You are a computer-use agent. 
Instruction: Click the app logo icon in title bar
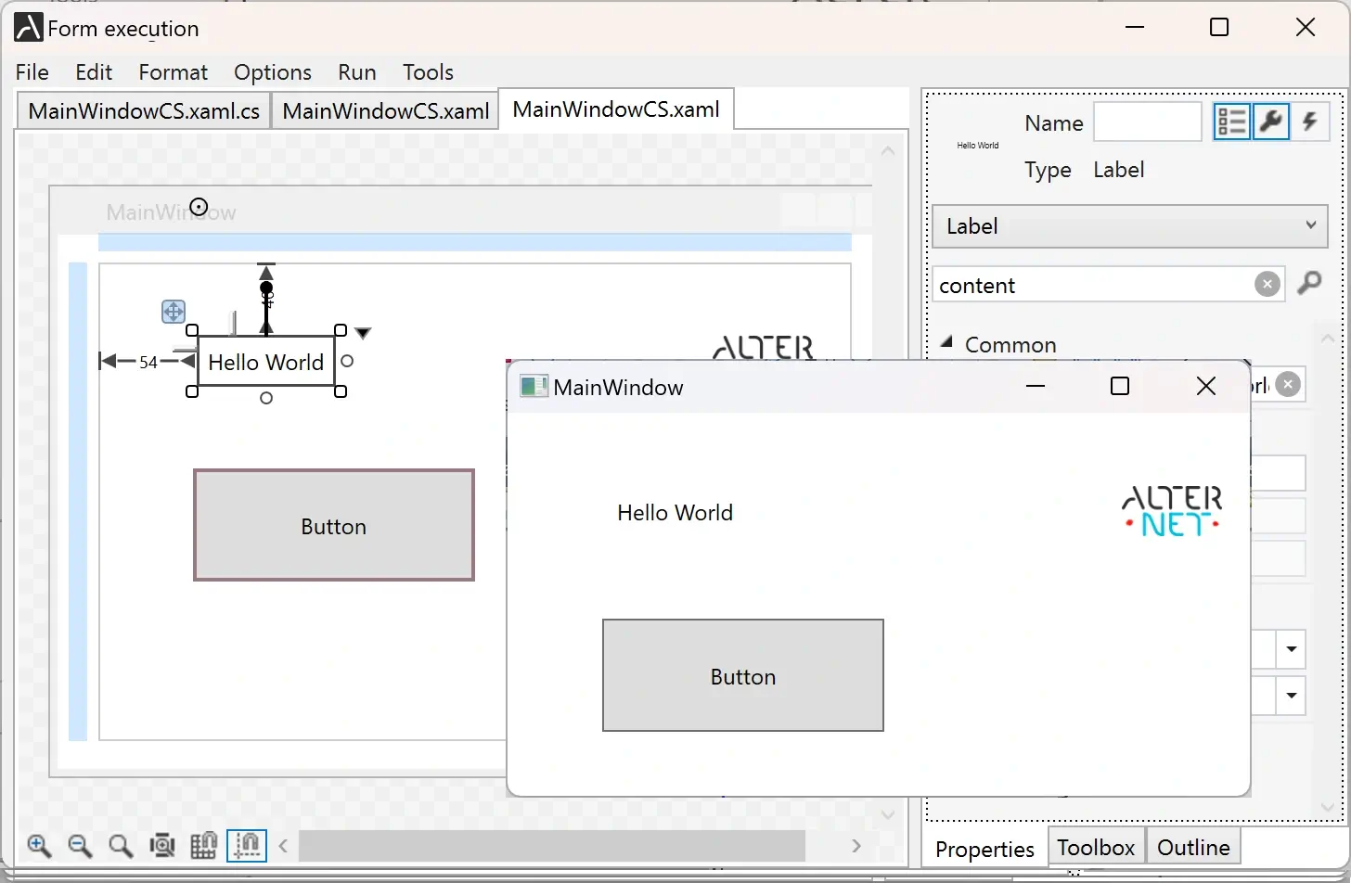pos(26,27)
